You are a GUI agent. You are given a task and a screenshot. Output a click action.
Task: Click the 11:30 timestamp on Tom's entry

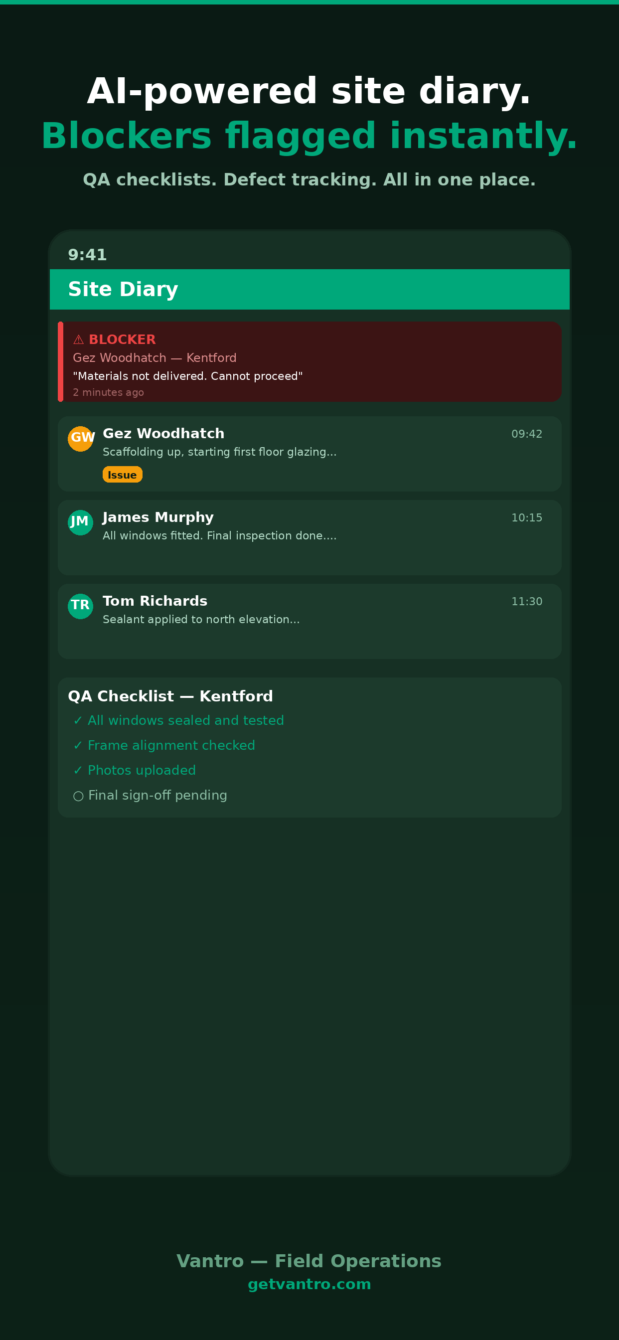coord(526,601)
